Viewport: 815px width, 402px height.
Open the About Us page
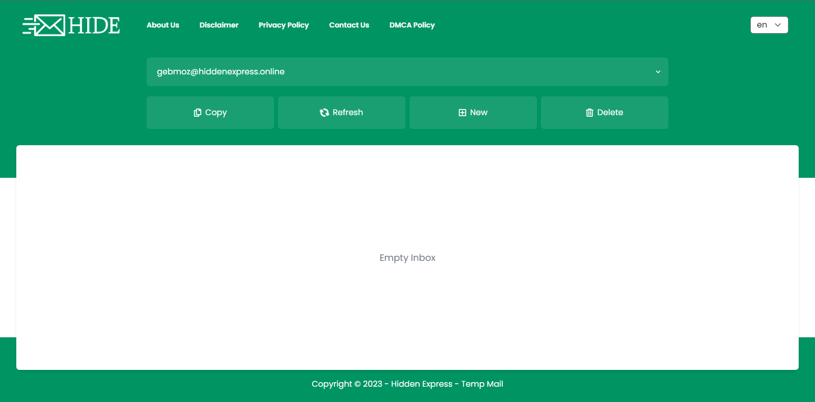163,25
